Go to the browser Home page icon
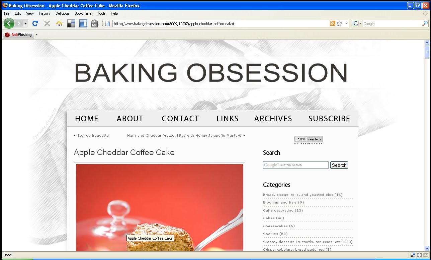The height and width of the screenshot is (260, 431). coord(59,23)
